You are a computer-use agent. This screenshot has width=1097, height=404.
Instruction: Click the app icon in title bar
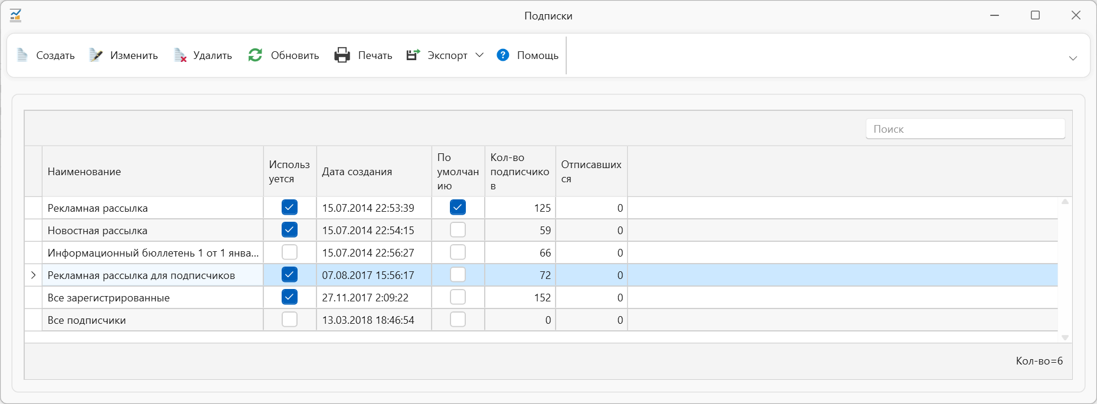(16, 16)
